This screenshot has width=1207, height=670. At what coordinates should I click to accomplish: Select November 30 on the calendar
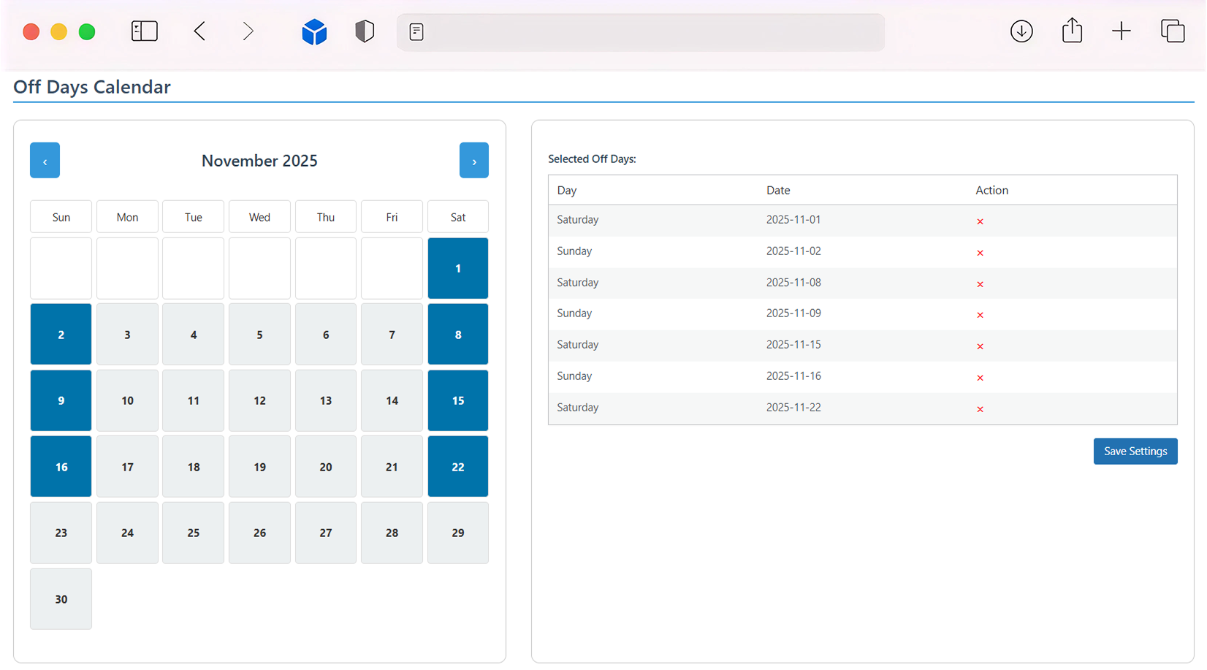[x=61, y=599]
